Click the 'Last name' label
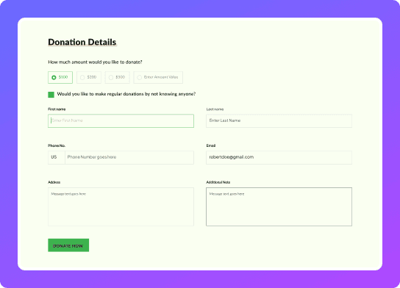 click(215, 109)
